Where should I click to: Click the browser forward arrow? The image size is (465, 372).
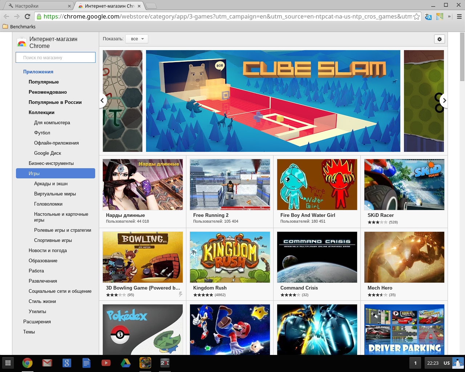17,16
